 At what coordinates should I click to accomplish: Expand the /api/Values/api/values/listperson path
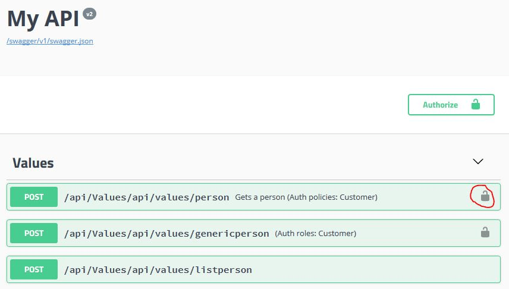point(158,270)
